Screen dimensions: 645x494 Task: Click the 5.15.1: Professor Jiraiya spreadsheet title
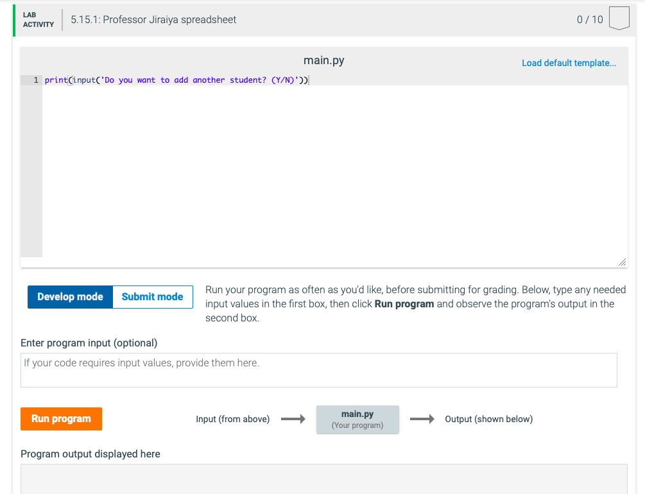click(153, 19)
